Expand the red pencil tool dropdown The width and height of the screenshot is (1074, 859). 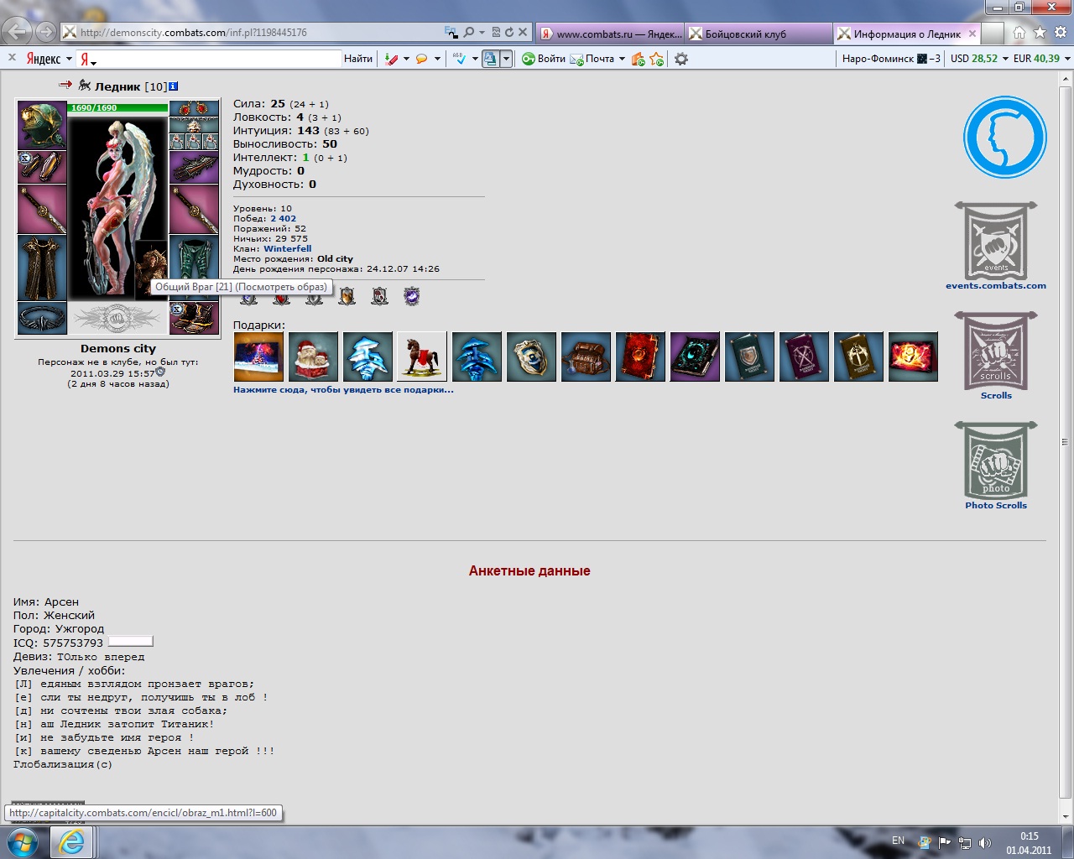pyautogui.click(x=406, y=59)
